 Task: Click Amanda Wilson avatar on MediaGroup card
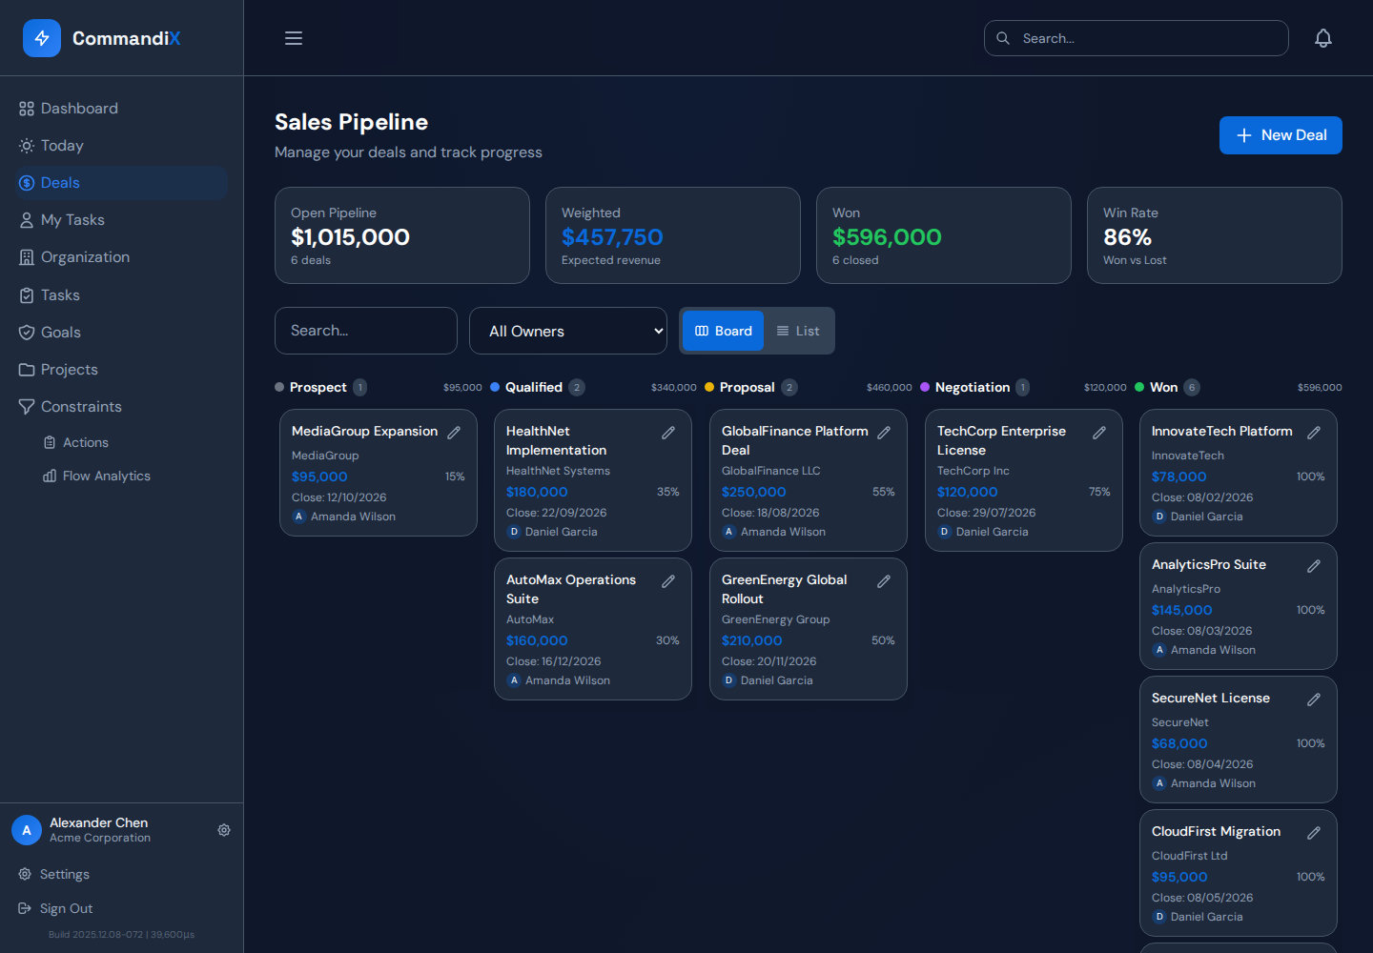298,517
